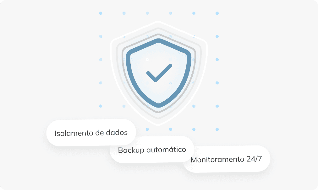Click the fifth dot in the top row
Screen dimensions: 318x190
coord(194,13)
